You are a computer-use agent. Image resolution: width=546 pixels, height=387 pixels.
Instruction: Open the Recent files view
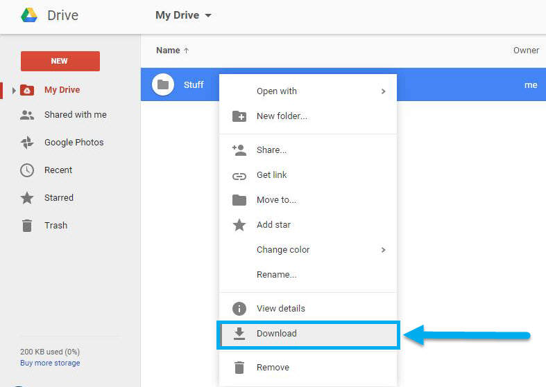click(x=58, y=170)
